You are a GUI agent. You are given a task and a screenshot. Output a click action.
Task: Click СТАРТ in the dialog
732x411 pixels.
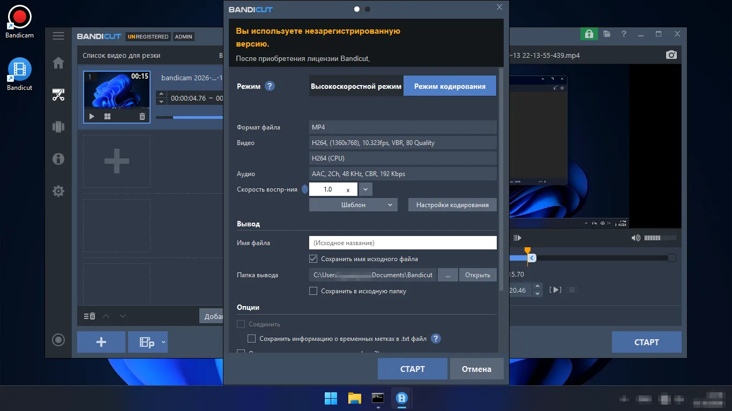(x=412, y=369)
